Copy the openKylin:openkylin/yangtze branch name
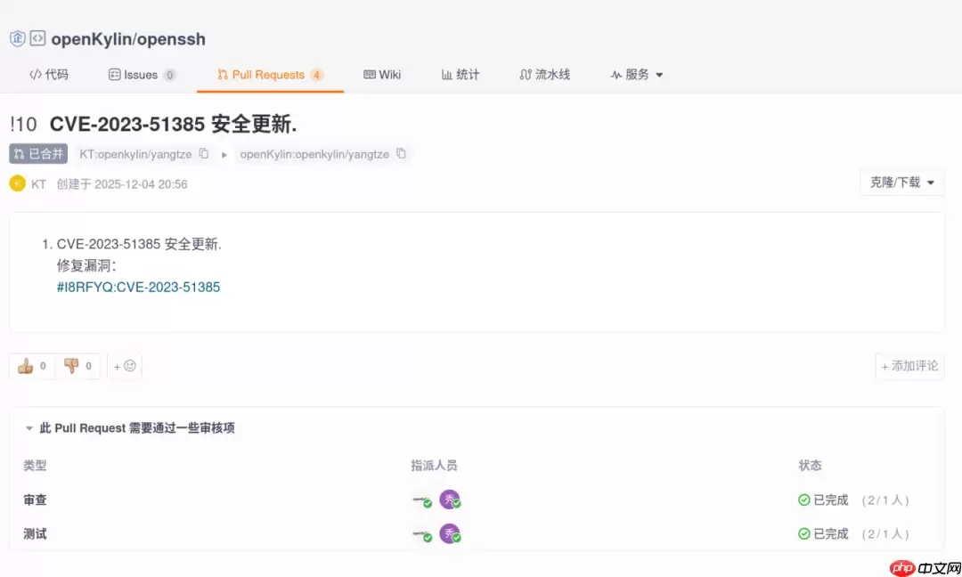This screenshot has width=962, height=577. (x=402, y=153)
